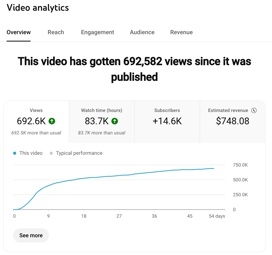Select the Estimated revenue card

pos(233,122)
